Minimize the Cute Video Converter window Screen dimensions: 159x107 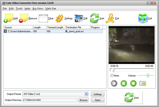[149, 3]
